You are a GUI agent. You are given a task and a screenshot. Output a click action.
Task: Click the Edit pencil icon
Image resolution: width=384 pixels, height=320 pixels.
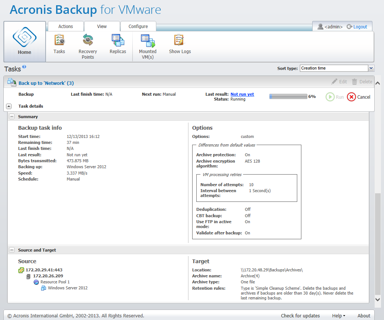pyautogui.click(x=334, y=81)
